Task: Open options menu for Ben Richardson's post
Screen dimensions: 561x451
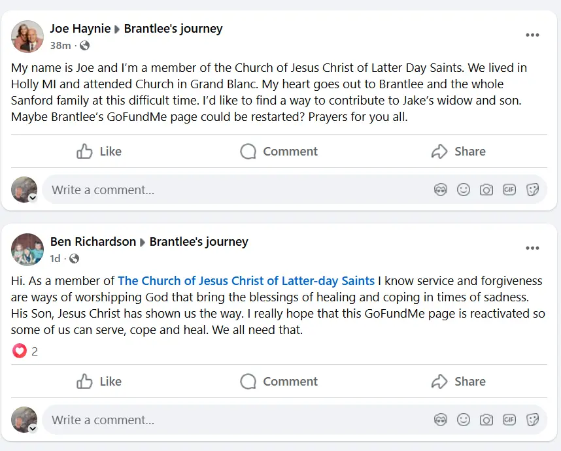Action: point(532,248)
